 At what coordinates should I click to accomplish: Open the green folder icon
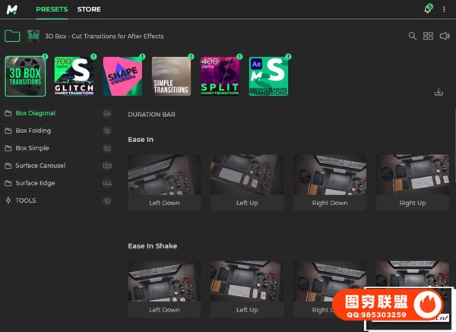[12, 36]
